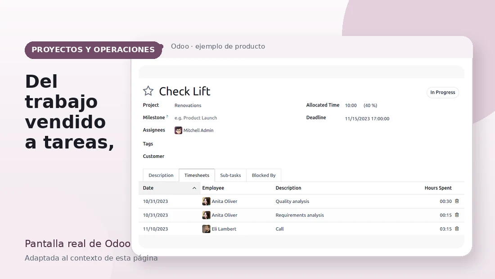Open the Renovations project field
Image resolution: width=495 pixels, height=279 pixels.
point(188,105)
